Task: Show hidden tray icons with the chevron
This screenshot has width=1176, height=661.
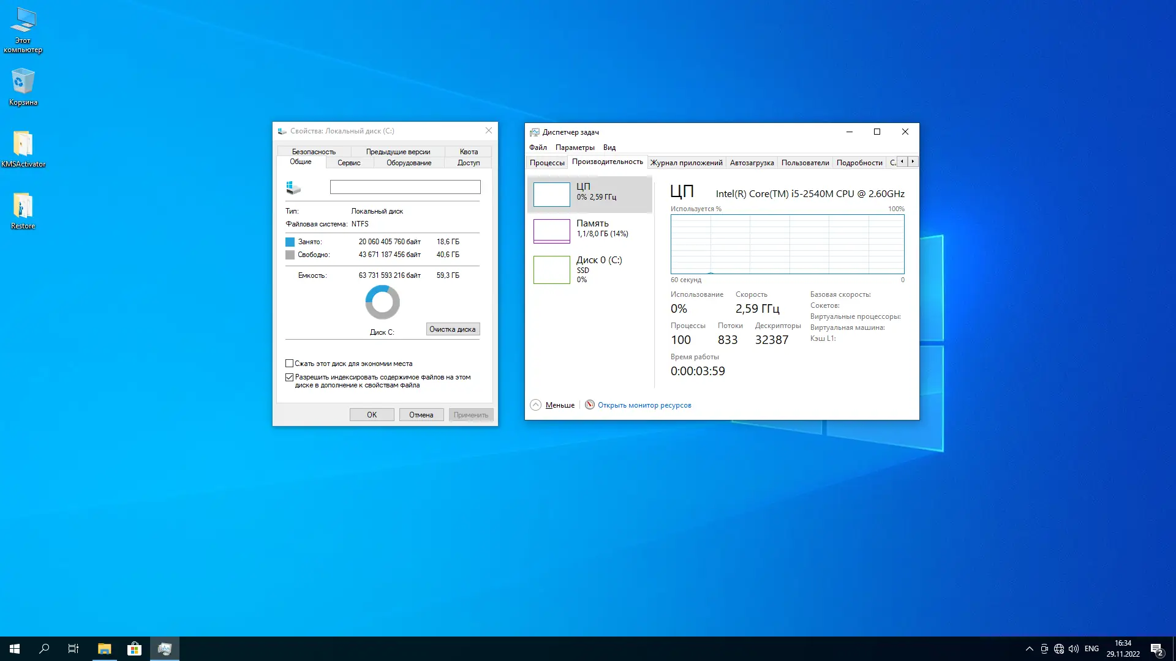Action: point(1029,649)
